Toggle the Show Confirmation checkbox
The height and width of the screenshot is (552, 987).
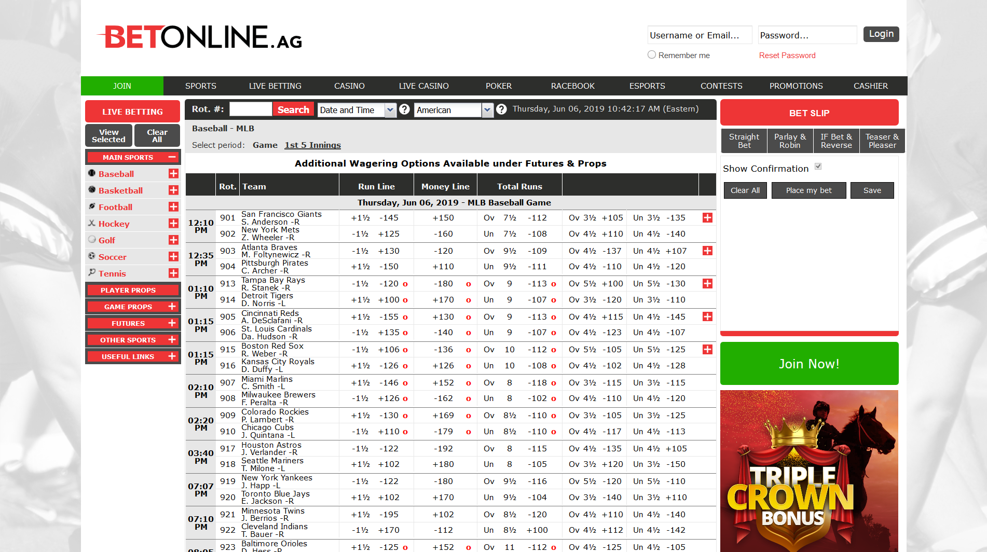point(818,167)
